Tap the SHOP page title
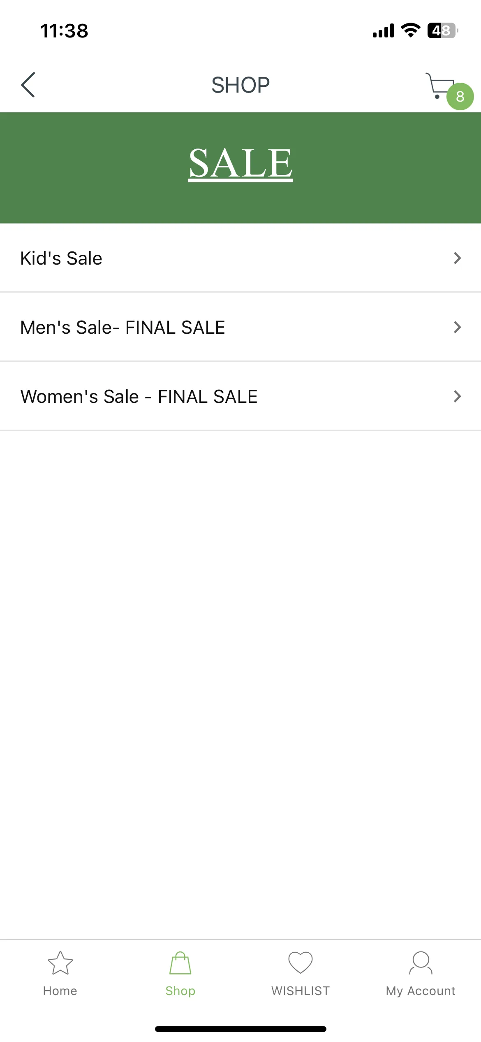The image size is (481, 1042). coord(240,85)
